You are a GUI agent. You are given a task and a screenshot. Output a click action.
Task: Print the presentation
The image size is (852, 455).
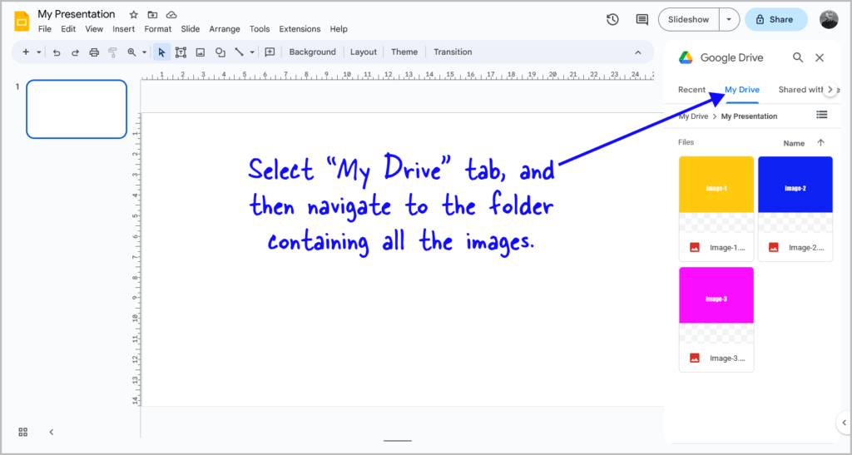94,52
